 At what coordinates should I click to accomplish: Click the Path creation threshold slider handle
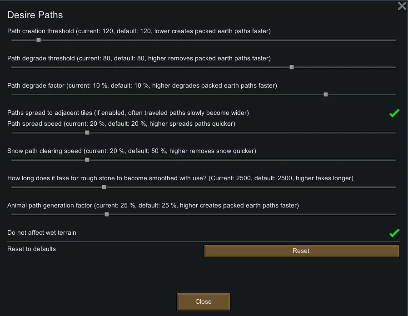pyautogui.click(x=39, y=40)
